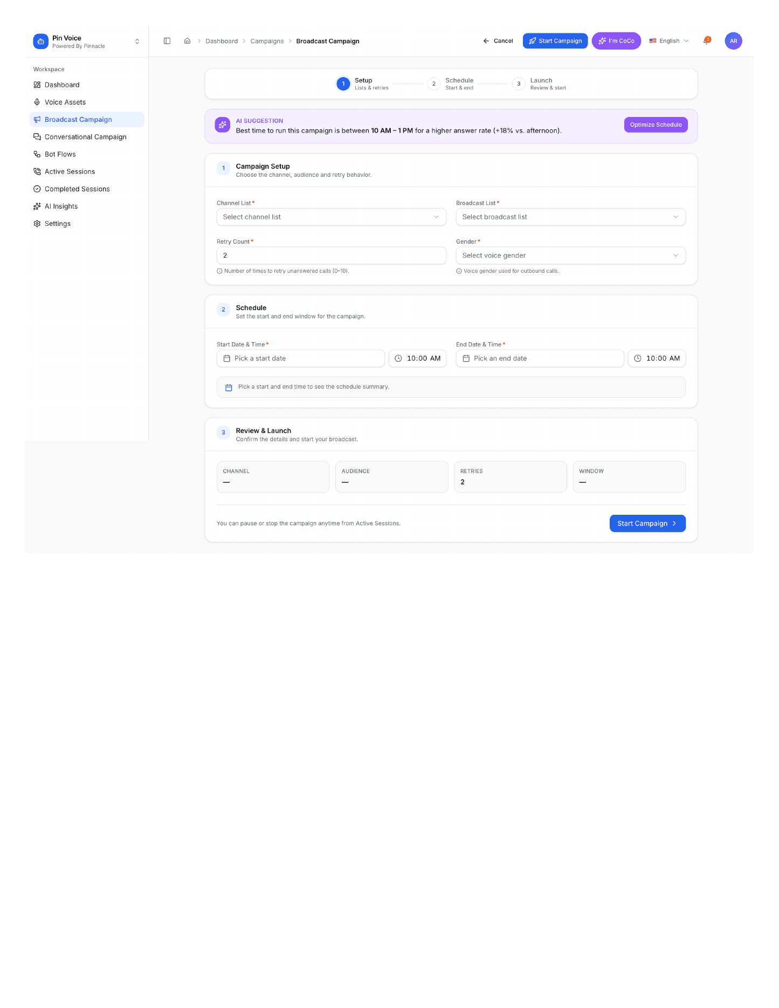
Task: Open Settings in the sidebar
Action: [x=87, y=224]
